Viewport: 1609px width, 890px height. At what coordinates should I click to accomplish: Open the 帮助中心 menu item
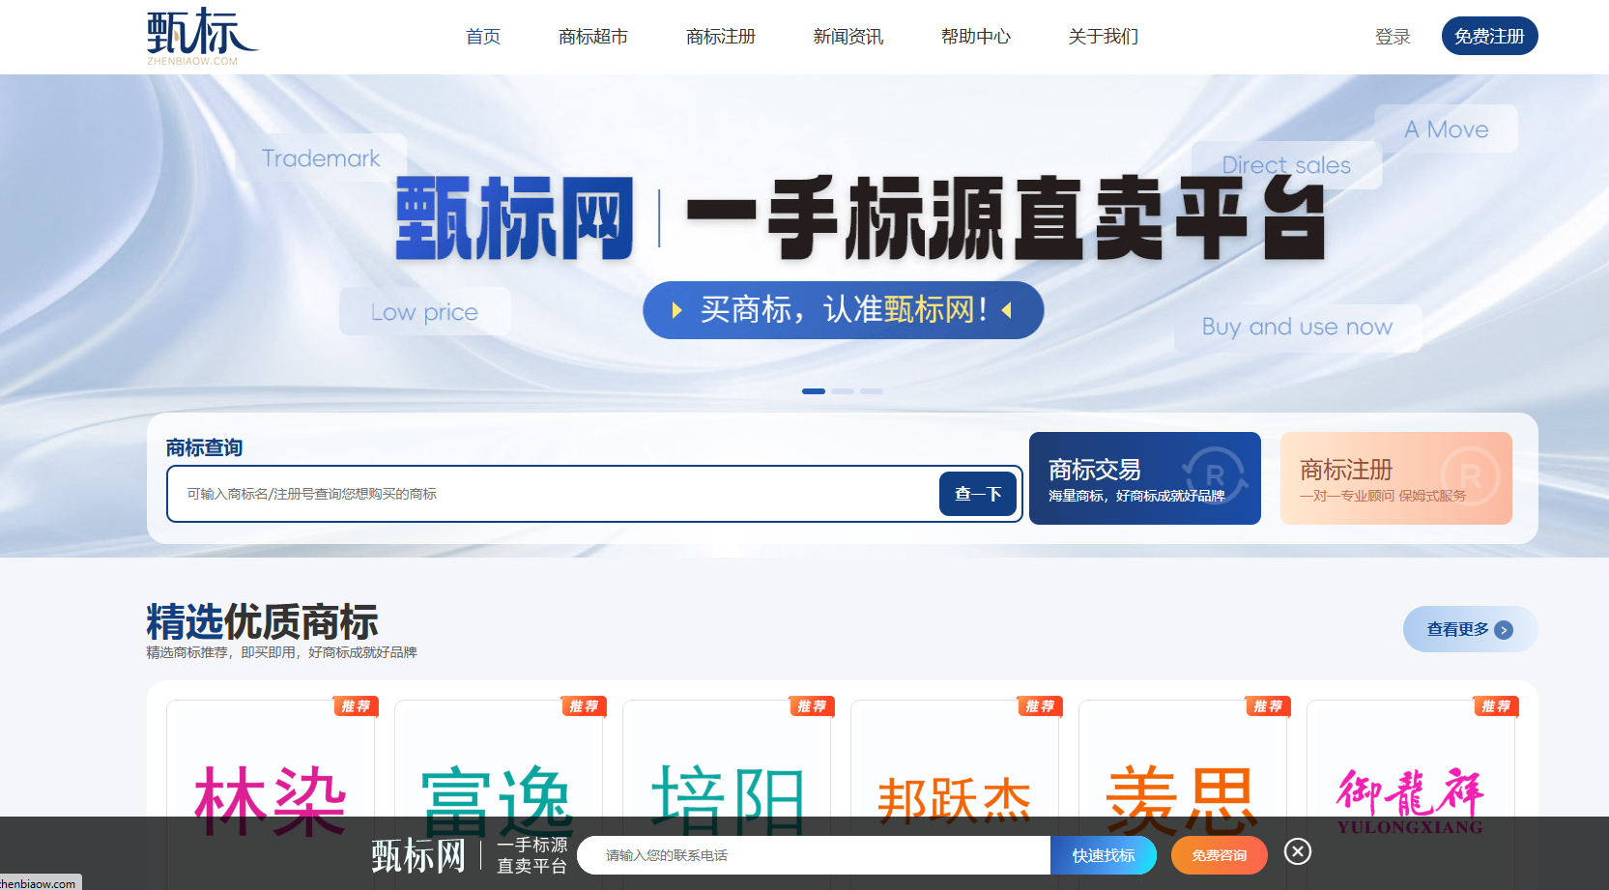point(976,37)
